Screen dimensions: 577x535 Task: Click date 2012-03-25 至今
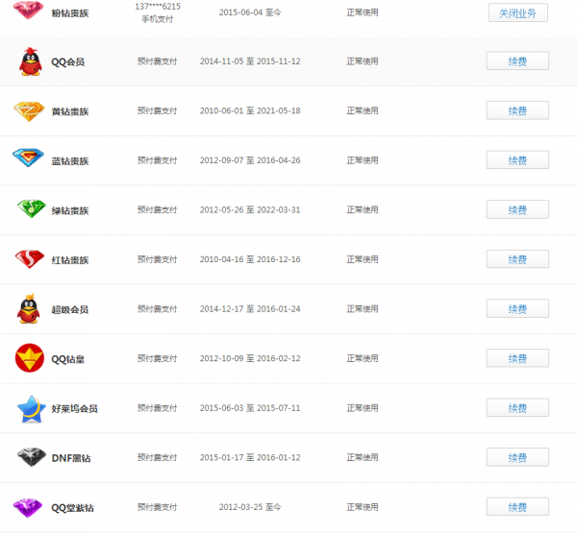[x=250, y=507]
